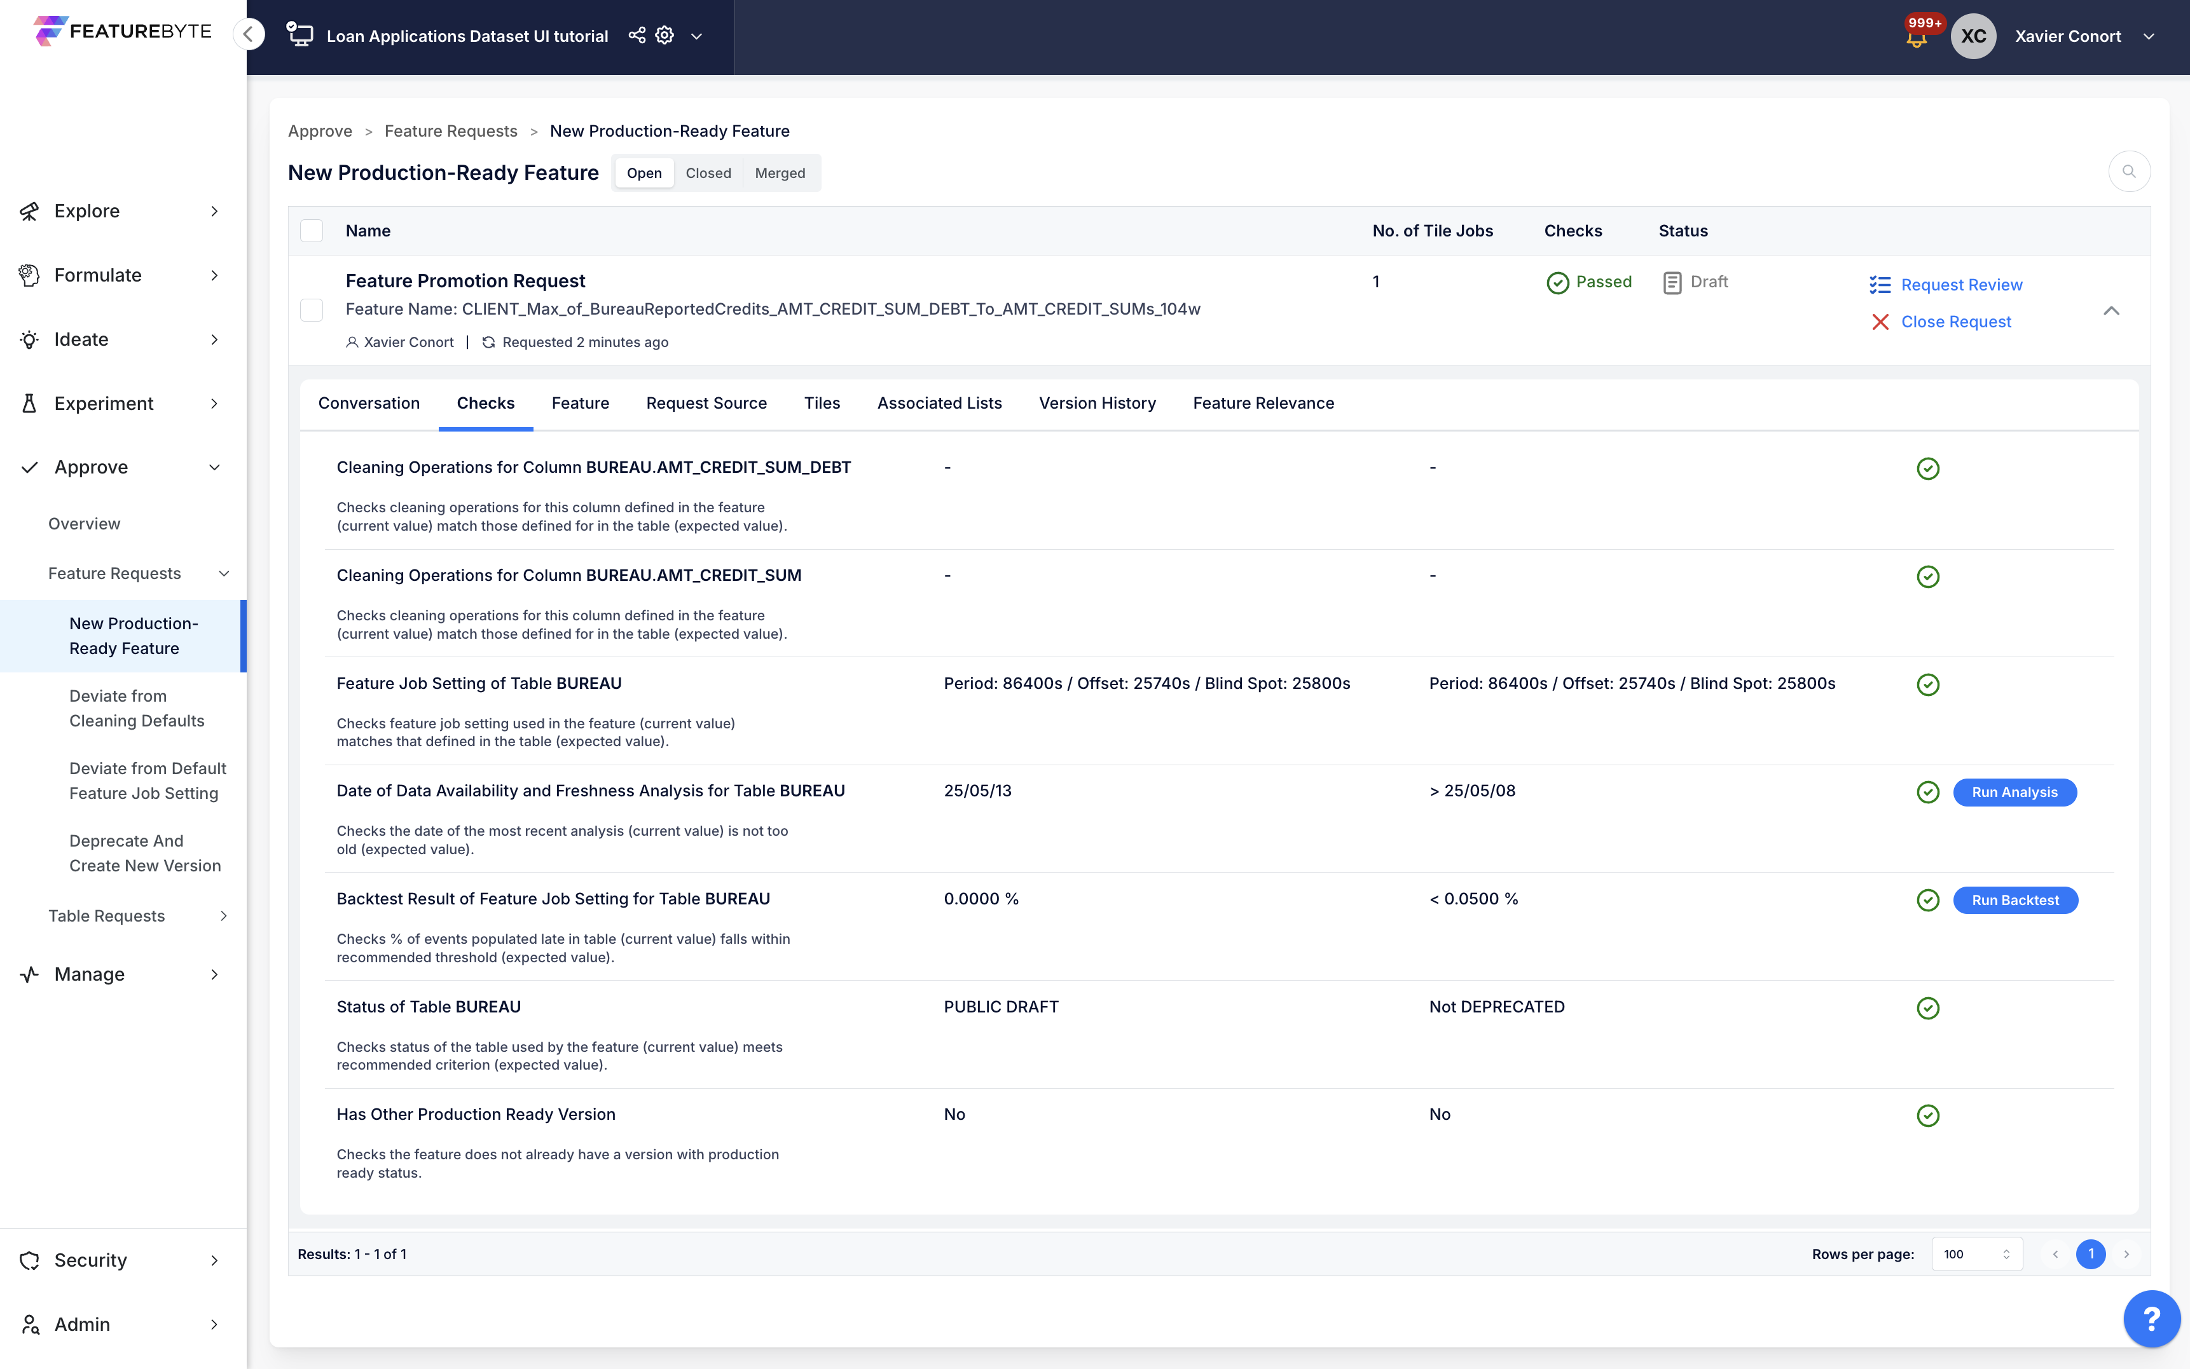Viewport: 2190px width, 1369px height.
Task: Switch to the Version History tab
Action: click(1098, 404)
